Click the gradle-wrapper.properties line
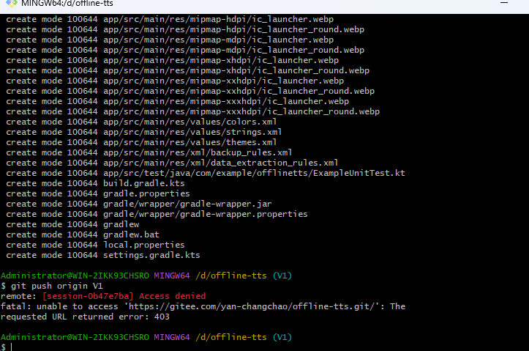 pos(157,214)
